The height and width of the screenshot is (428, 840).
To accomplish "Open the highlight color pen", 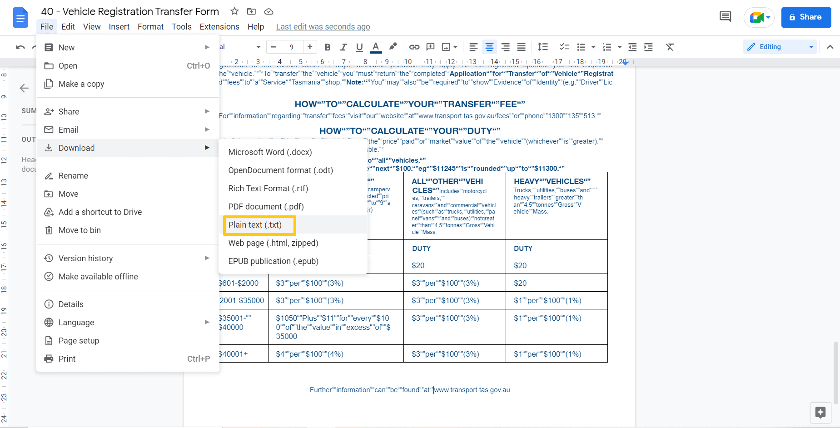I will (393, 46).
